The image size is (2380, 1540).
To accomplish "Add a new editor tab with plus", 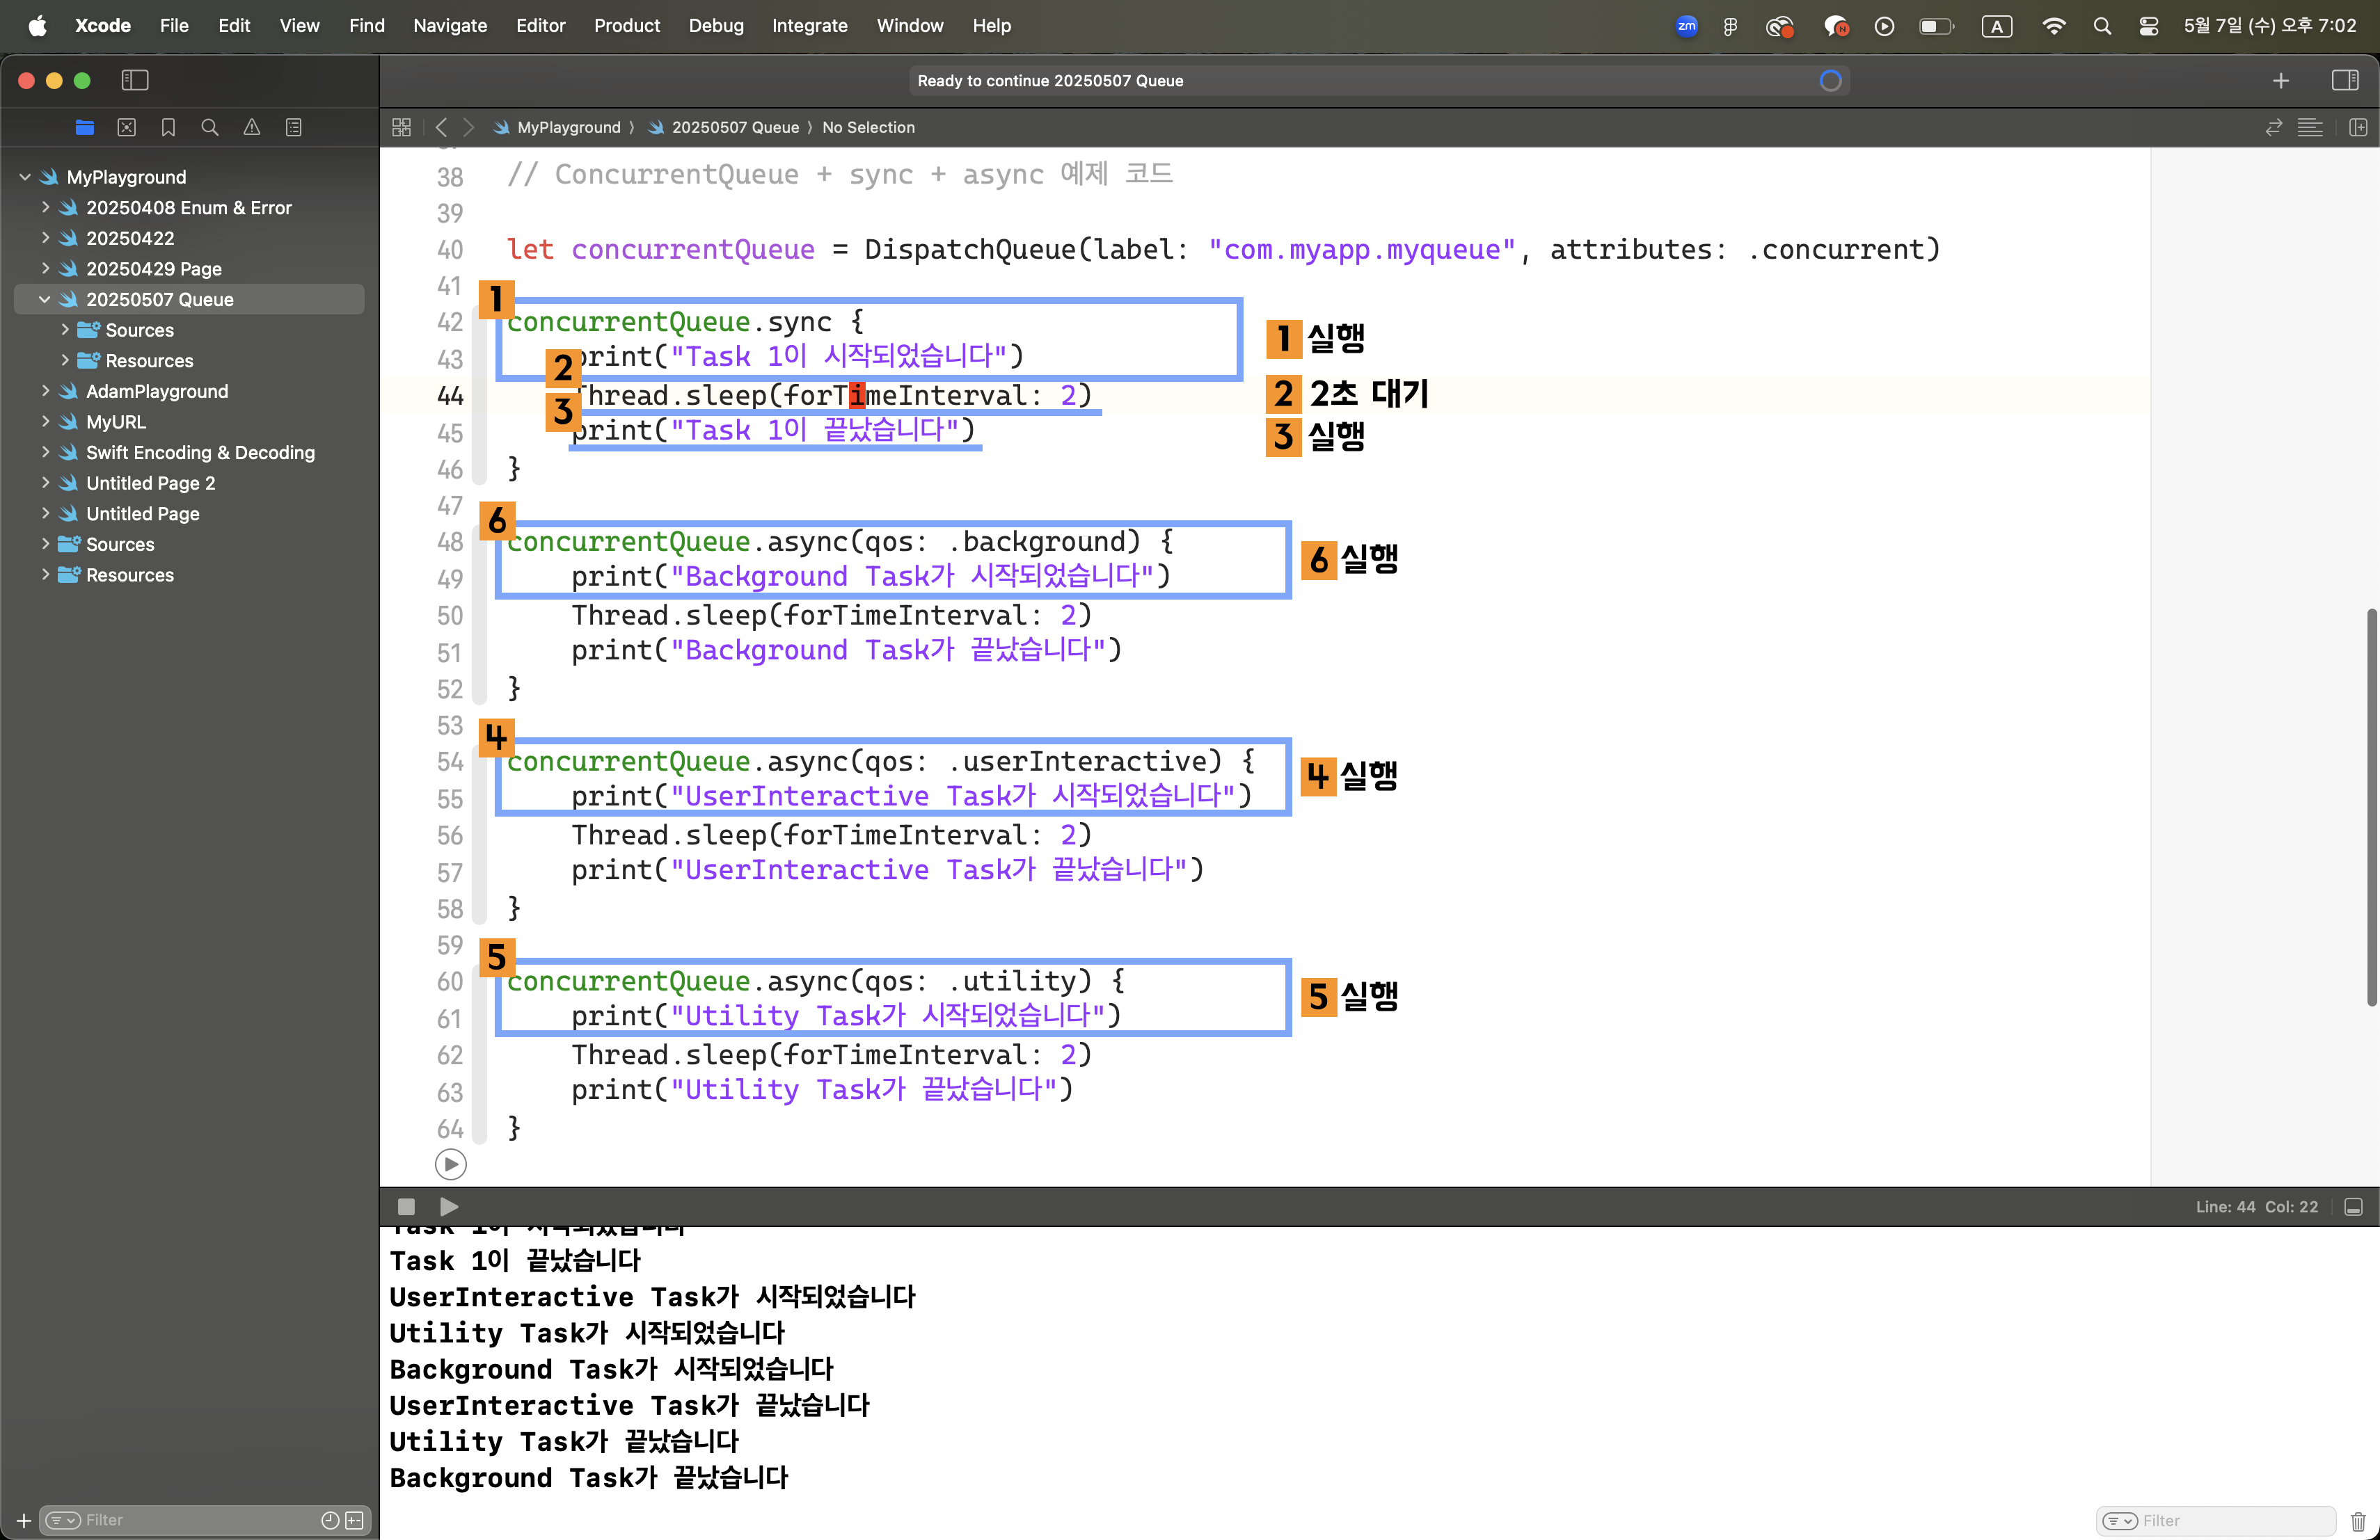I will coord(2281,80).
